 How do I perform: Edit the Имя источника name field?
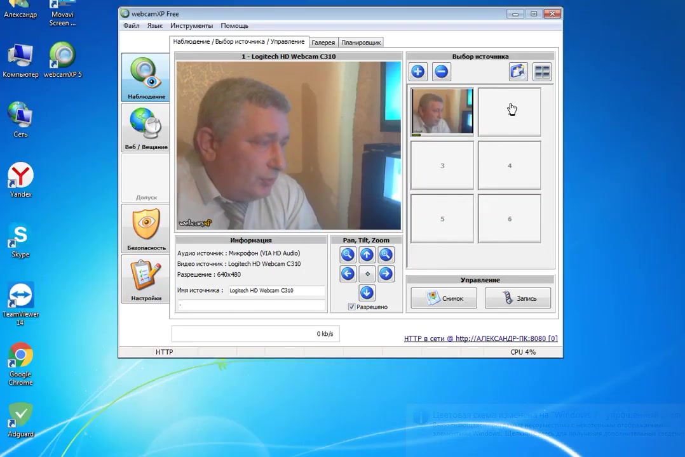(x=276, y=291)
